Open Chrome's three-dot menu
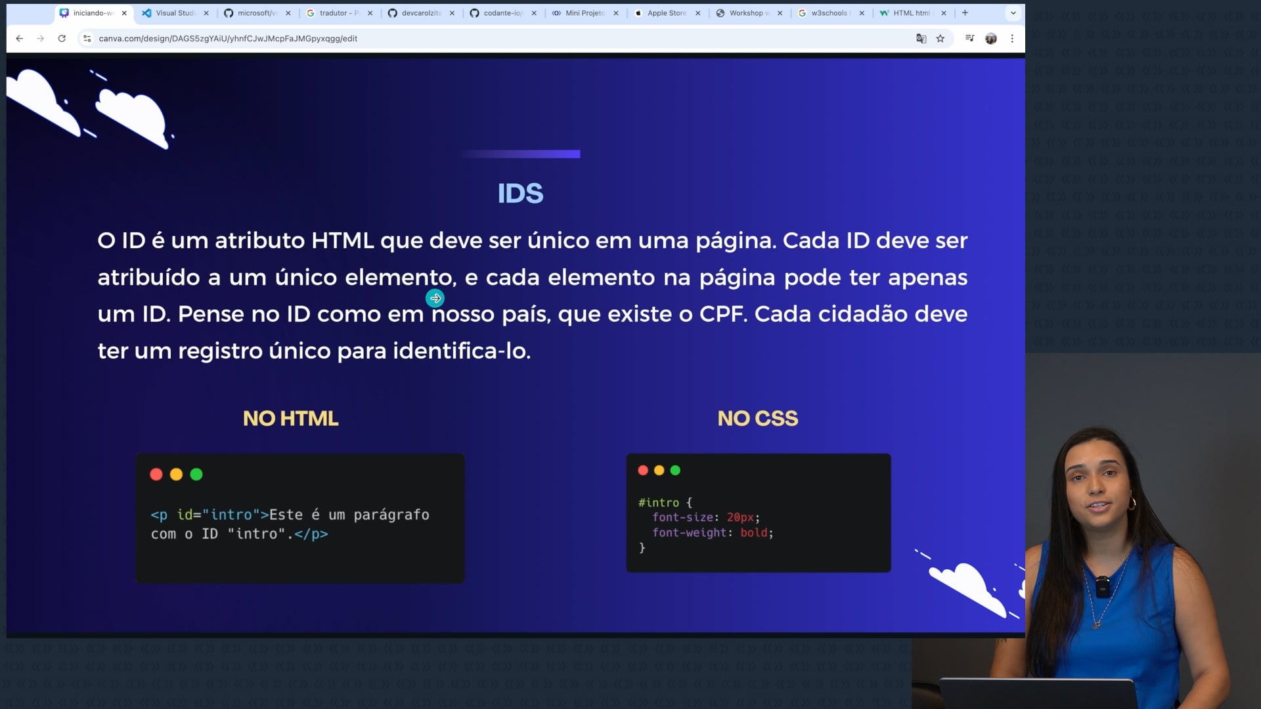This screenshot has height=709, width=1261. [1012, 39]
